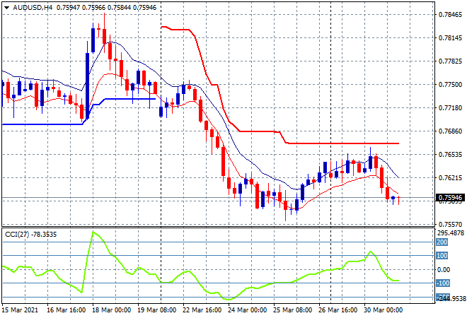
Task: Open the chart dropdown arrow beside AUDUSD
Action: tap(6, 6)
